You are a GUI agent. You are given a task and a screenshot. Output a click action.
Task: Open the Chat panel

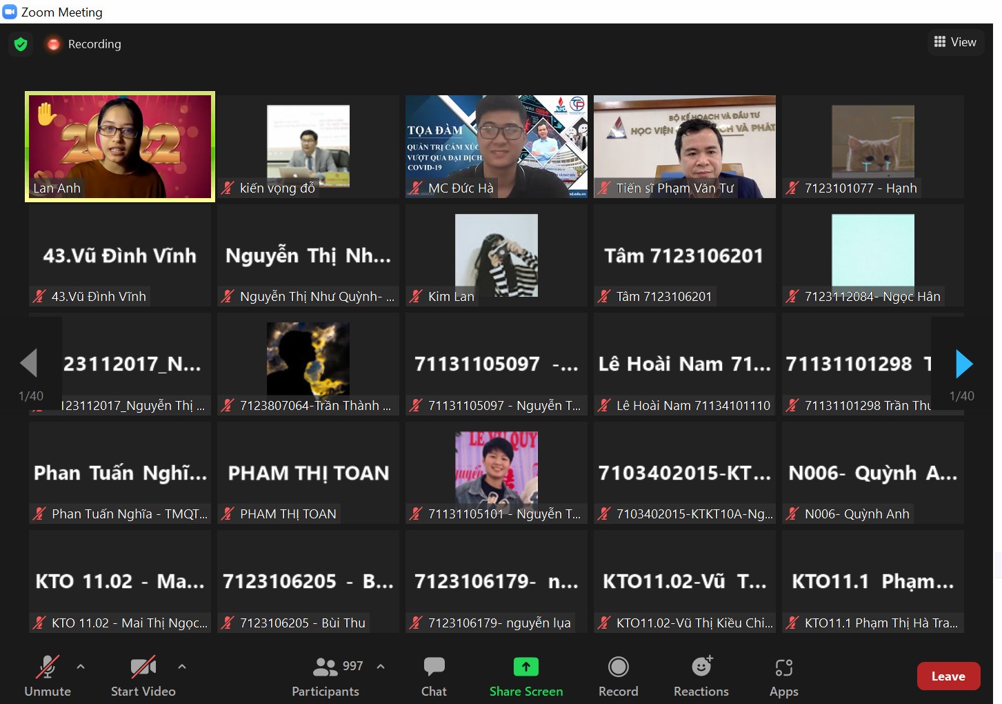[x=434, y=676]
